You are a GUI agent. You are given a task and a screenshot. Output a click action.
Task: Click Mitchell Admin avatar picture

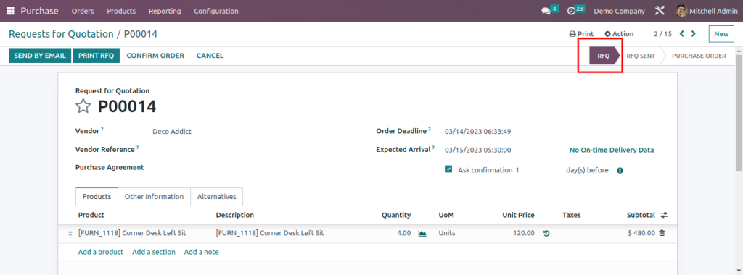[x=681, y=11]
